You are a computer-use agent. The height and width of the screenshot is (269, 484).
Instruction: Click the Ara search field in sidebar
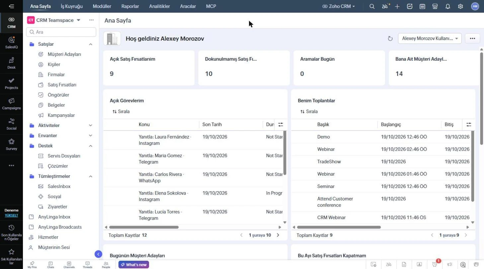(x=61, y=32)
